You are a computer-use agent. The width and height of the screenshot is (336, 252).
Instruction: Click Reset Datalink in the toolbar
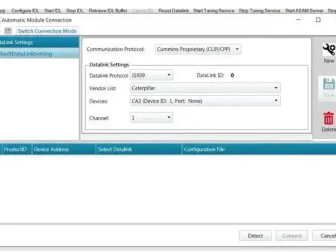[x=174, y=11]
